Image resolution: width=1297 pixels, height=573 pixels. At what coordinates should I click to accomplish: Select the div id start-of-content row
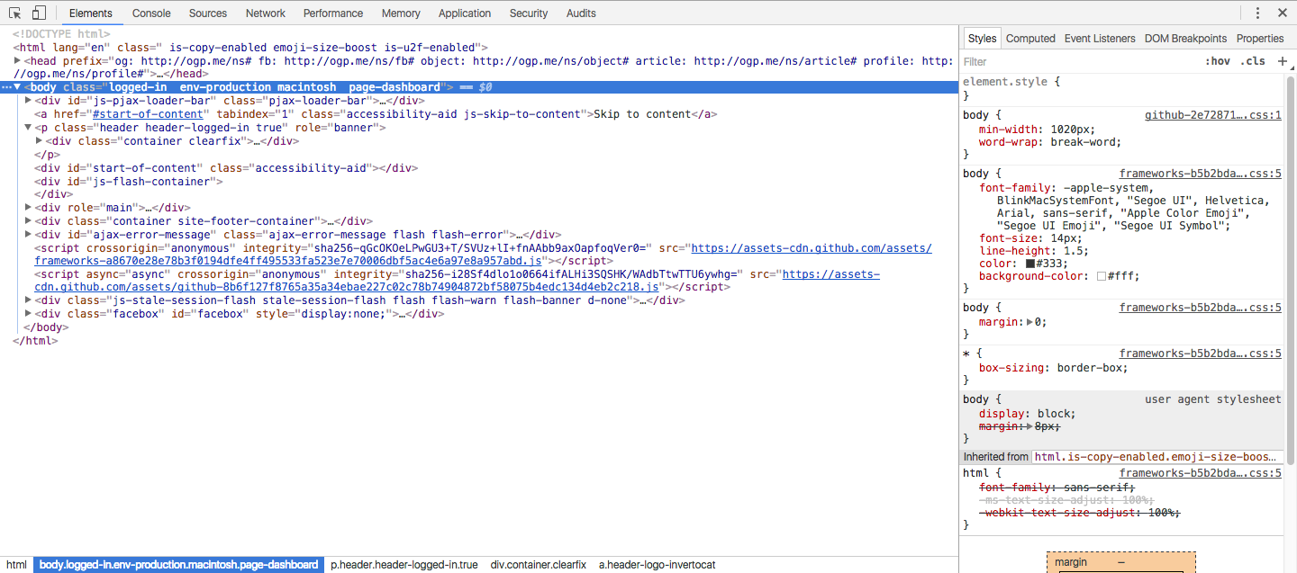(227, 168)
